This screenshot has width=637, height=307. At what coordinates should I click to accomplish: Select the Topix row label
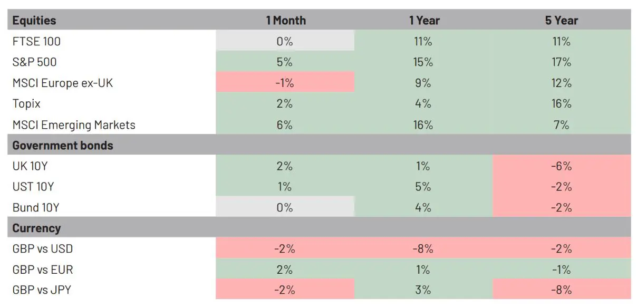pyautogui.click(x=26, y=104)
